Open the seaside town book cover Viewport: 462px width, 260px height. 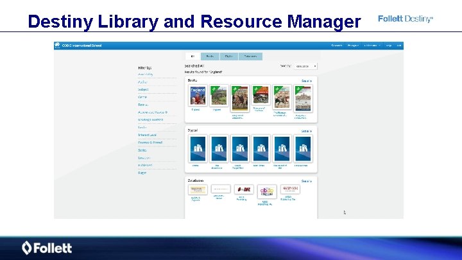[303, 98]
